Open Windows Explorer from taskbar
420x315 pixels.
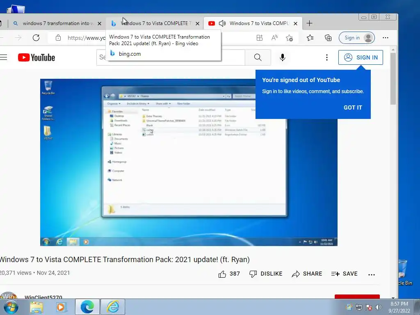[37, 307]
